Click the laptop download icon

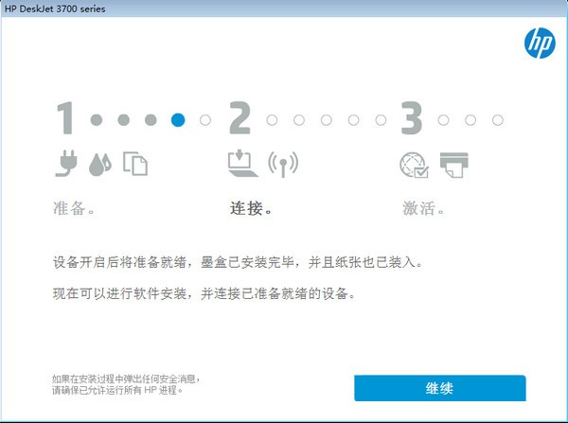click(242, 163)
